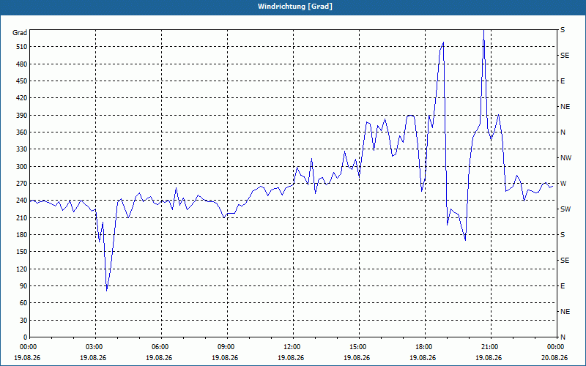Select the 420 y-axis tick label

coord(22,98)
